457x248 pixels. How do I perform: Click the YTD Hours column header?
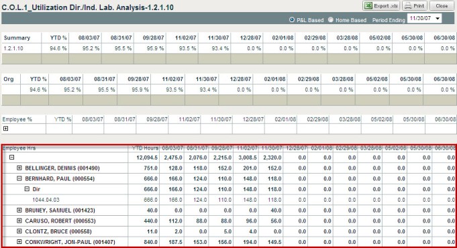pyautogui.click(x=145, y=148)
